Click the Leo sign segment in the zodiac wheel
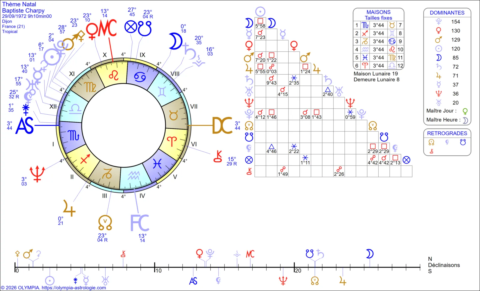This screenshot has height=291, width=480. (x=114, y=75)
